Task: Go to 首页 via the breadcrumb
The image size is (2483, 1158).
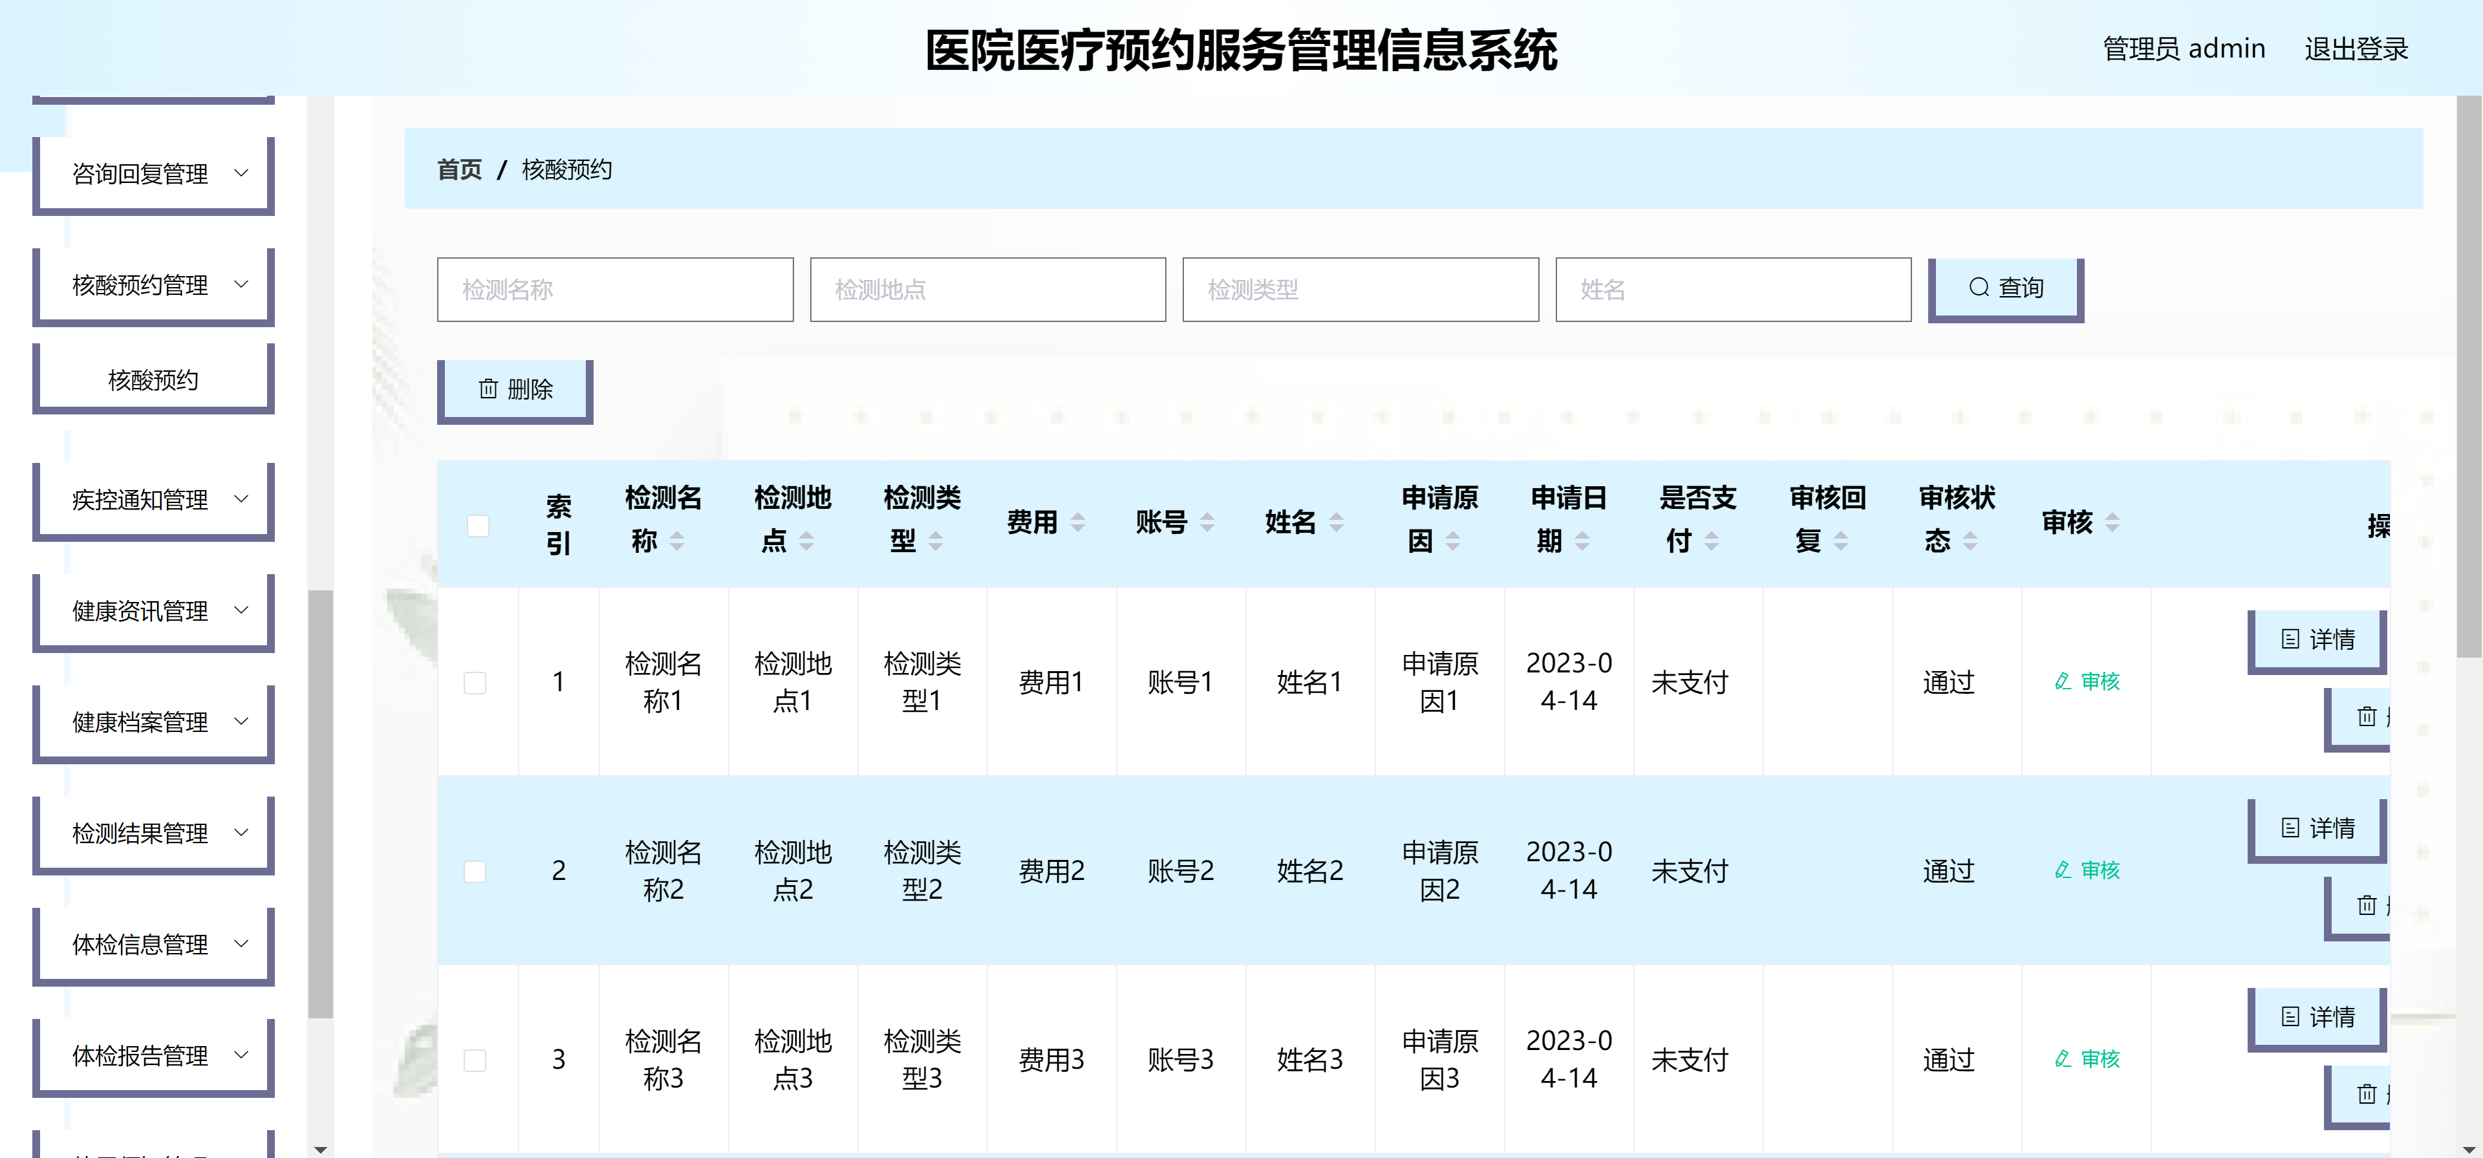Action: (459, 169)
